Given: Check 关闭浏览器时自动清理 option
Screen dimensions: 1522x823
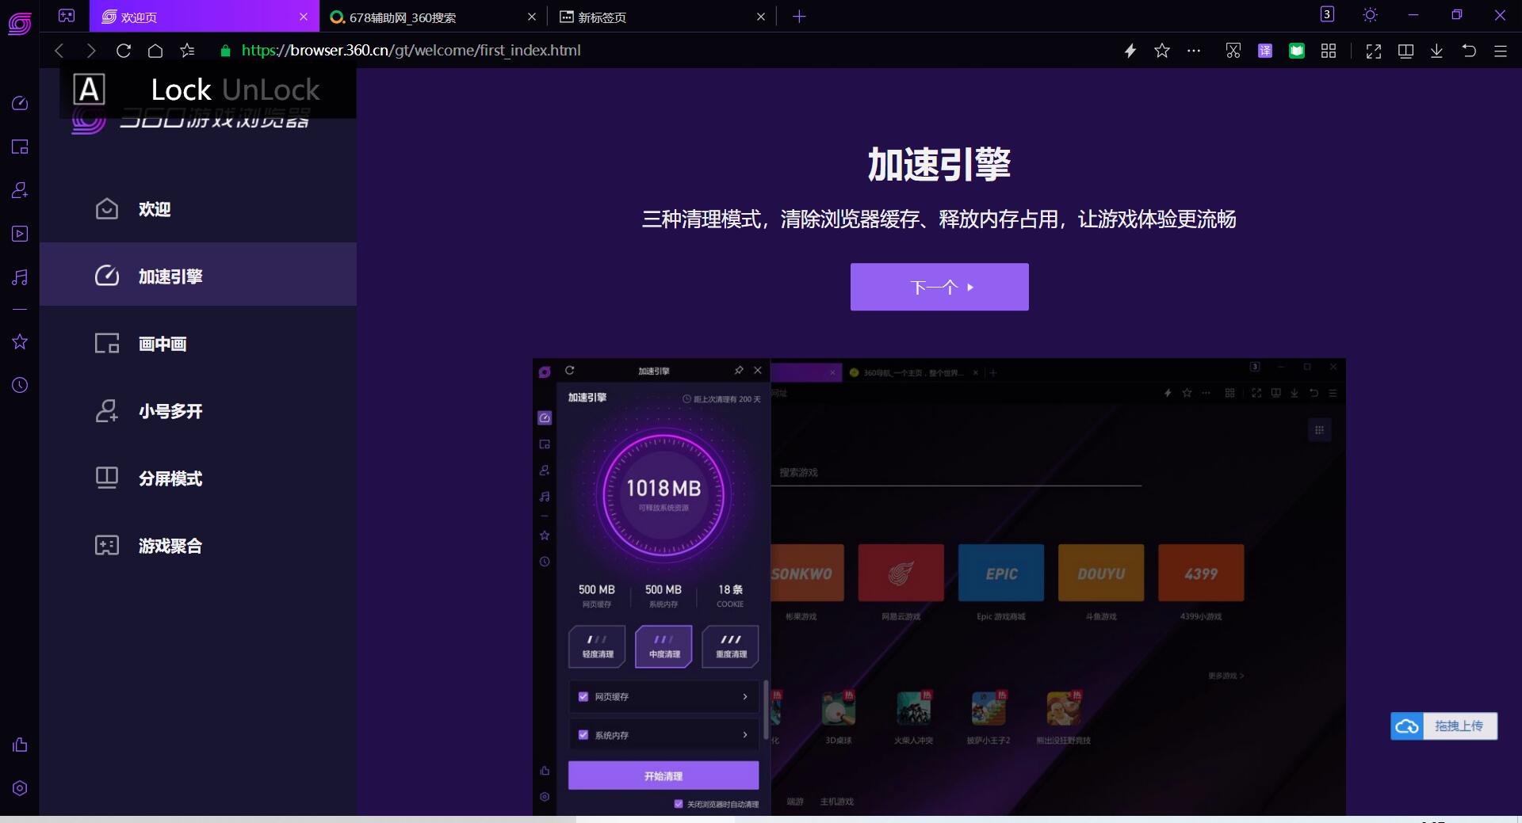Looking at the screenshot, I should [x=679, y=804].
